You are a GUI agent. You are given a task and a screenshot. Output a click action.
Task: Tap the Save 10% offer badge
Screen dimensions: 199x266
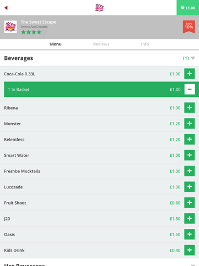pyautogui.click(x=189, y=27)
